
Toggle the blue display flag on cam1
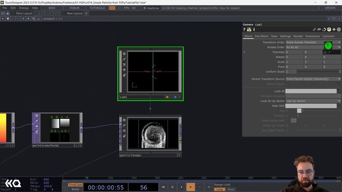coord(175,97)
